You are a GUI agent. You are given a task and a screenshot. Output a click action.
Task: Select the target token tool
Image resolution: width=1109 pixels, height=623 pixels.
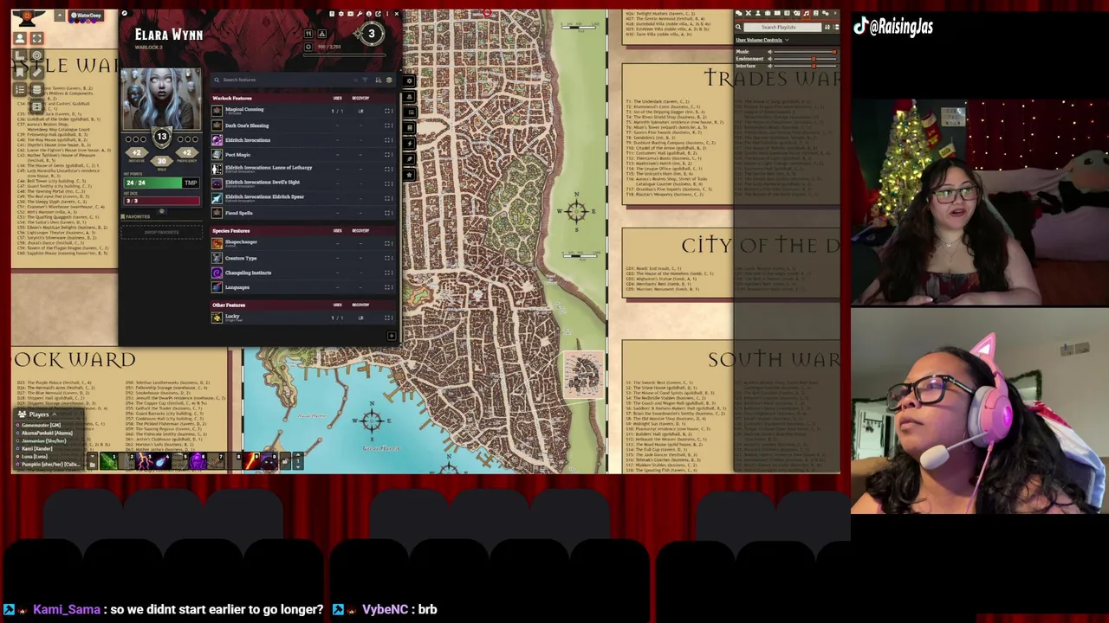[x=37, y=55]
